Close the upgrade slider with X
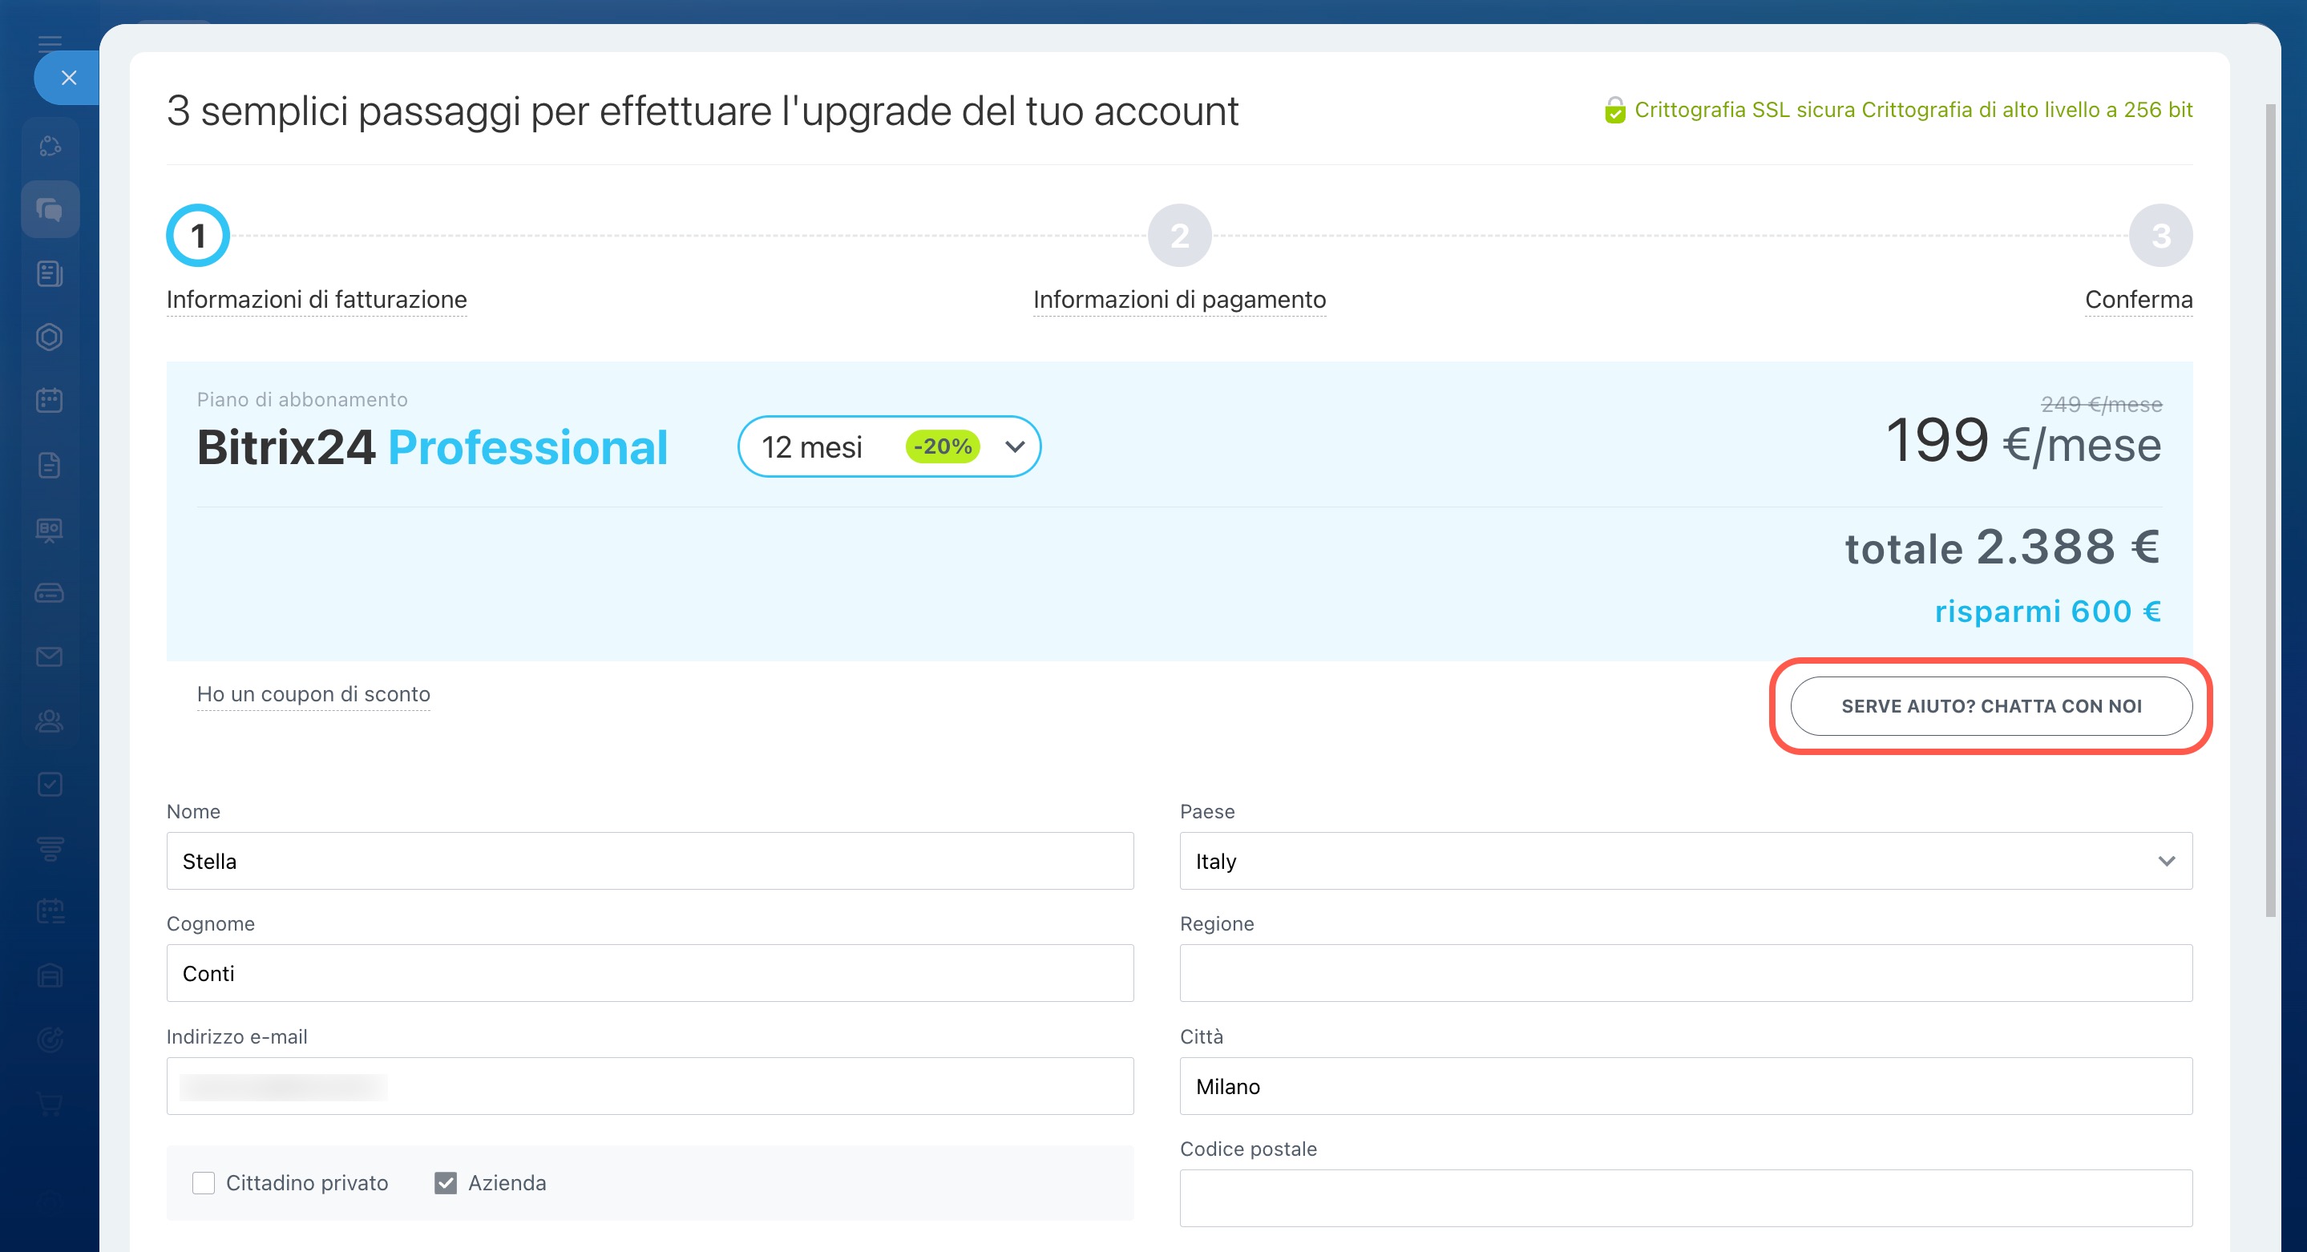This screenshot has height=1252, width=2307. click(68, 78)
